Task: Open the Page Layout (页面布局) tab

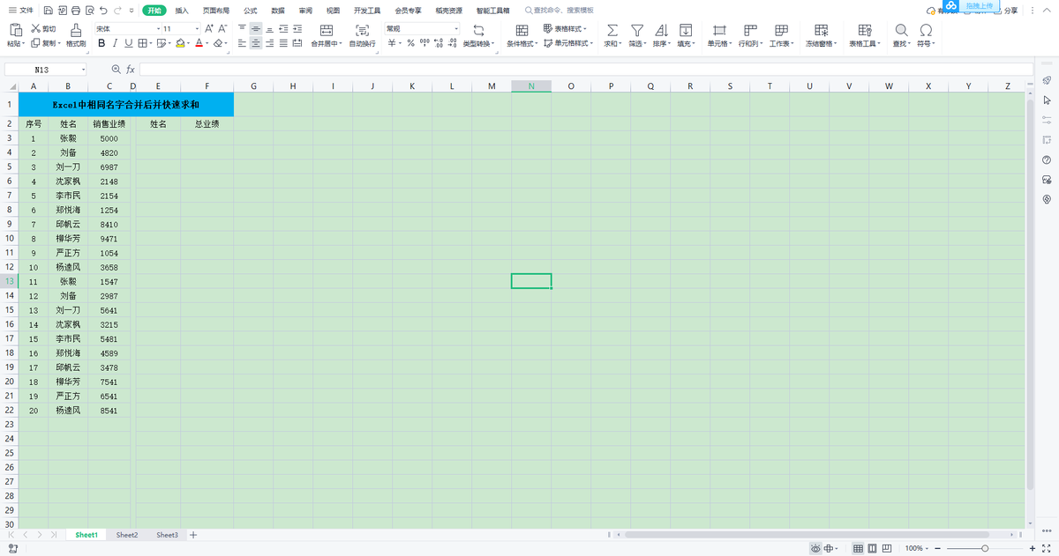Action: 216,11
